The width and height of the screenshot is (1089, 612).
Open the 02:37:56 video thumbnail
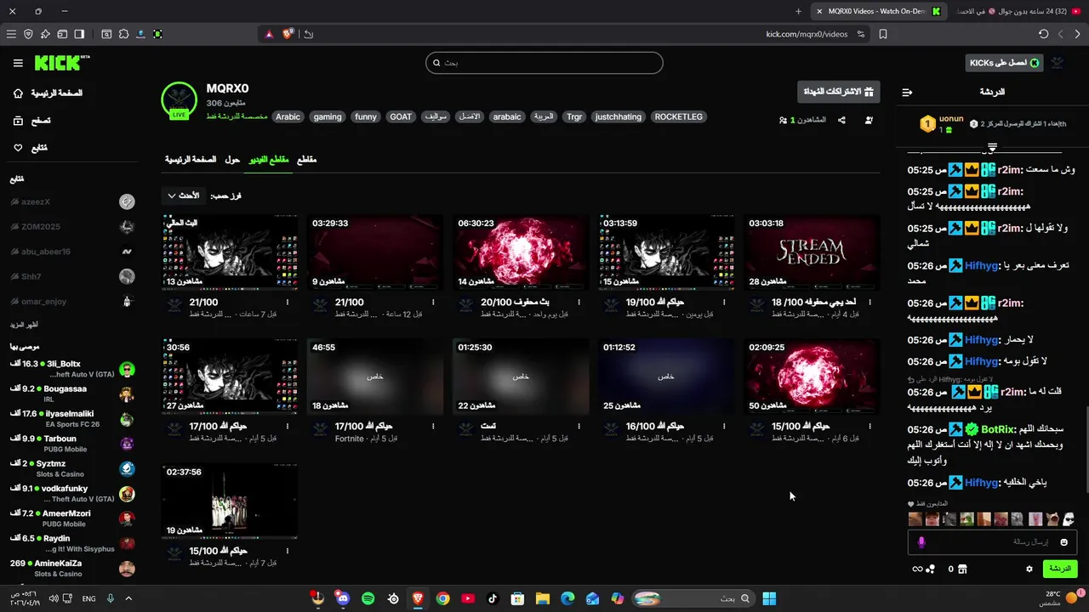click(x=230, y=501)
